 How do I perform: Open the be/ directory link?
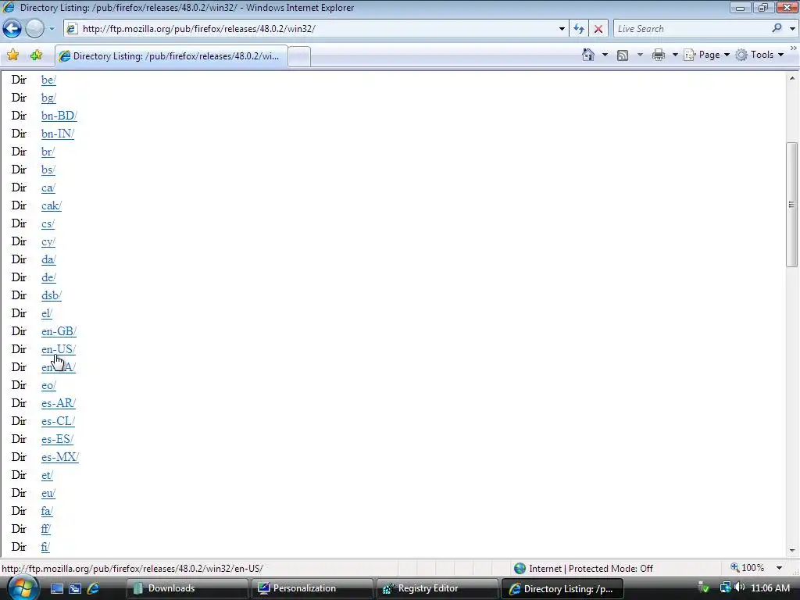[48, 80]
